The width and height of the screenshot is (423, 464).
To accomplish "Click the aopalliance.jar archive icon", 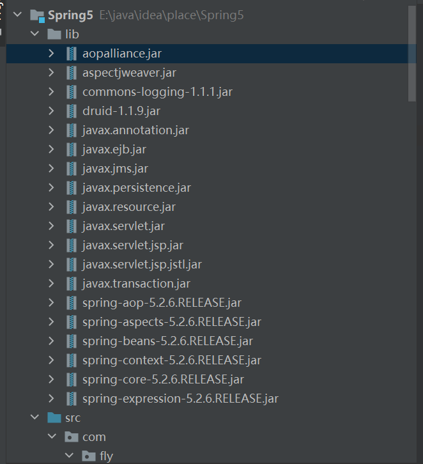I will tap(72, 54).
